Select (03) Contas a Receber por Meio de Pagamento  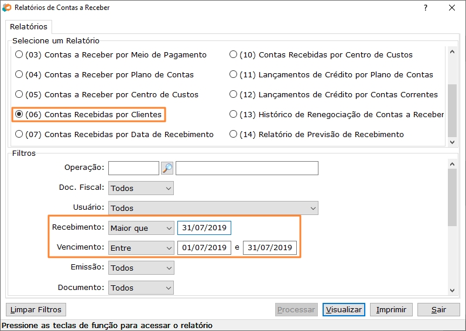pos(111,54)
